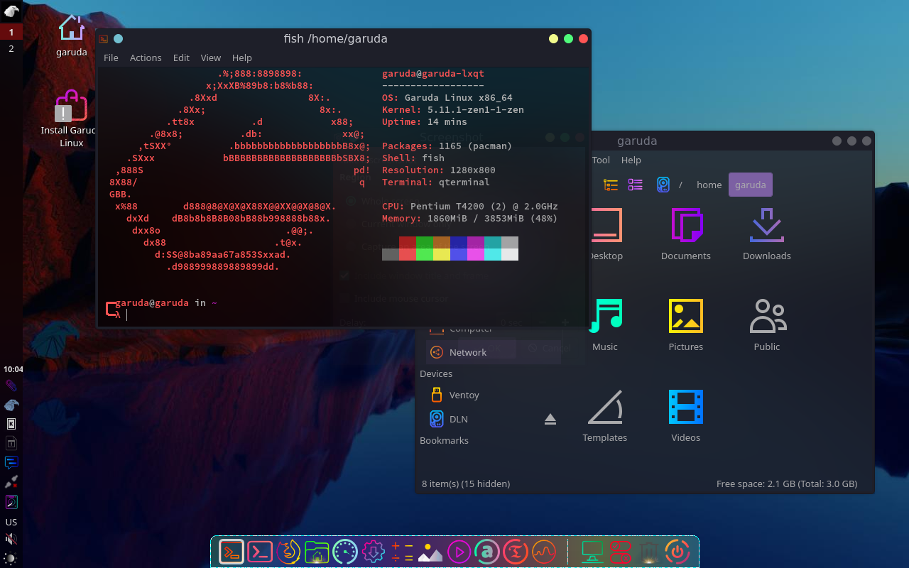
Task: Open the Edit menu in the terminal
Action: (x=181, y=58)
